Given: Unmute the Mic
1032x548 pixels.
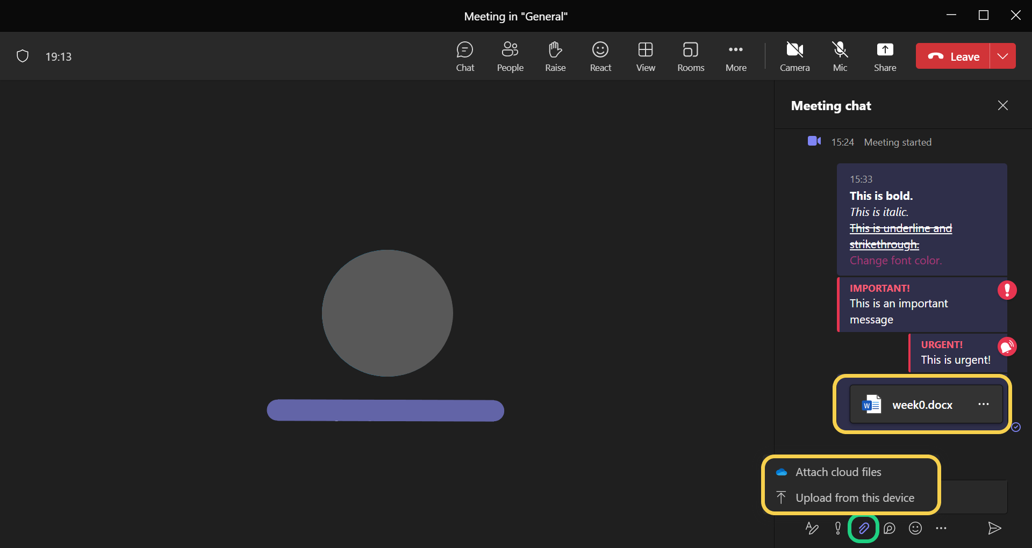Looking at the screenshot, I should click(840, 56).
